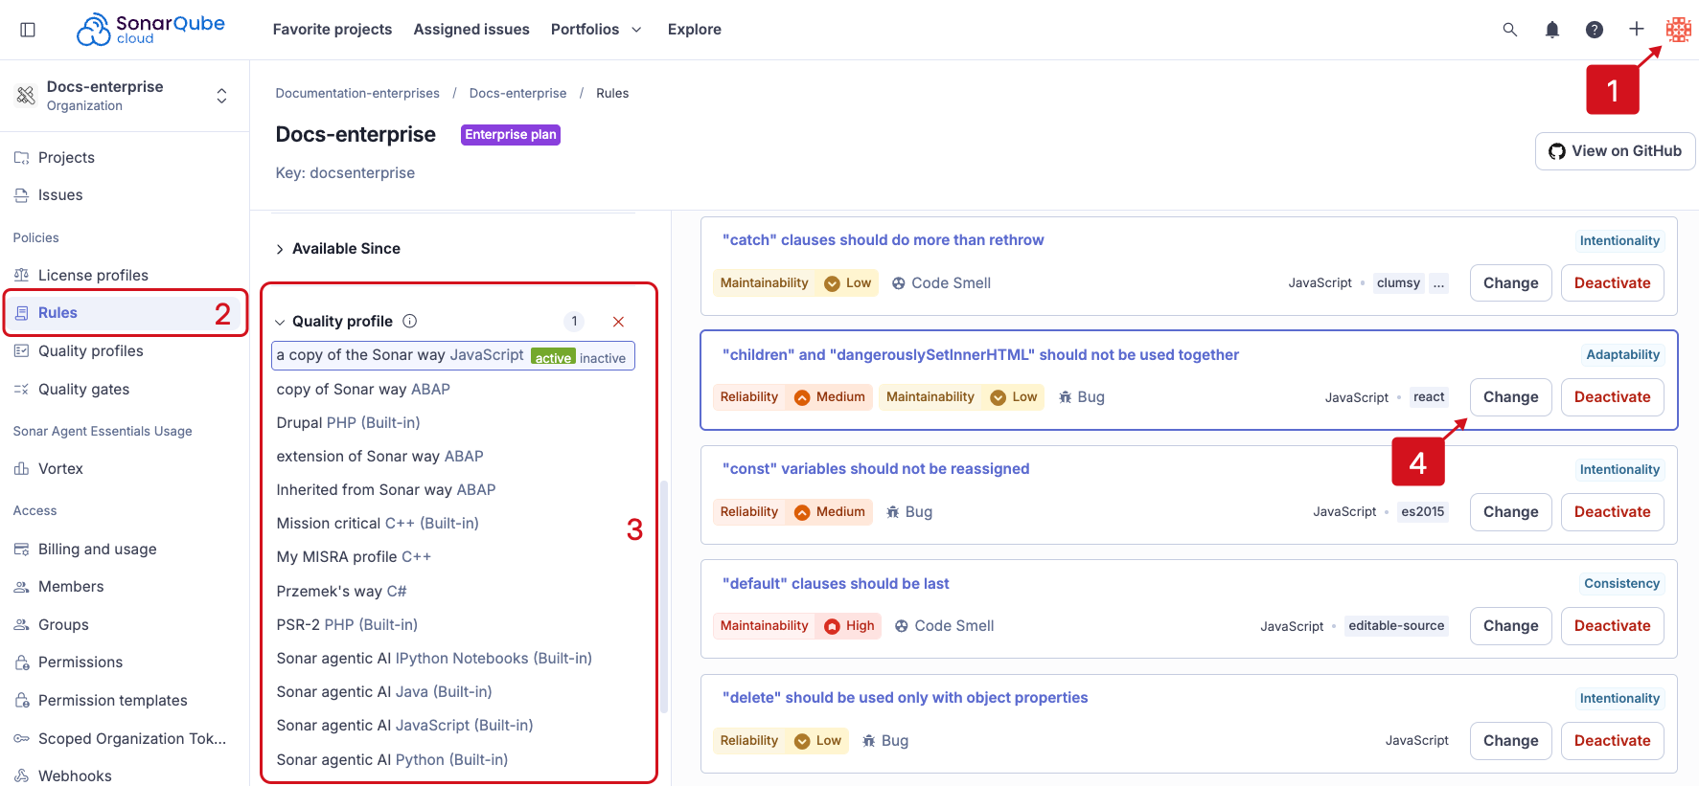Select Przemek's way C# profile
This screenshot has height=786, width=1699.
tap(341, 592)
